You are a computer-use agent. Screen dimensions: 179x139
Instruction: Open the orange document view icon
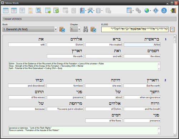(30, 11)
